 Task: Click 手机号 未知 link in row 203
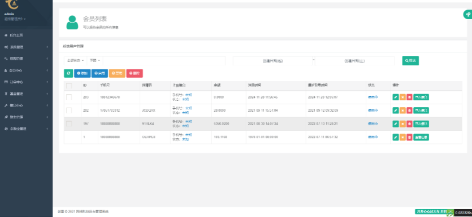pos(188,95)
